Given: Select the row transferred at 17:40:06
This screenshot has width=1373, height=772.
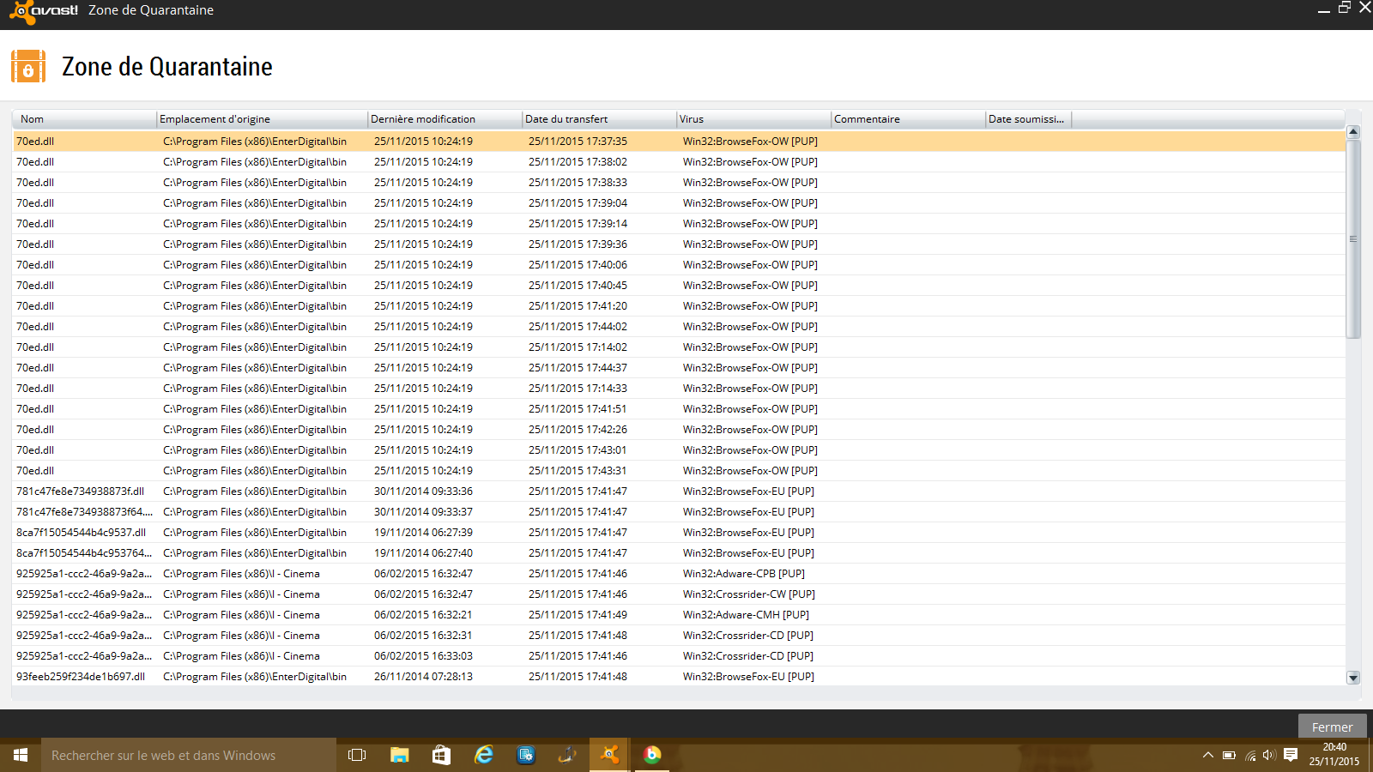Looking at the screenshot, I should tap(679, 265).
